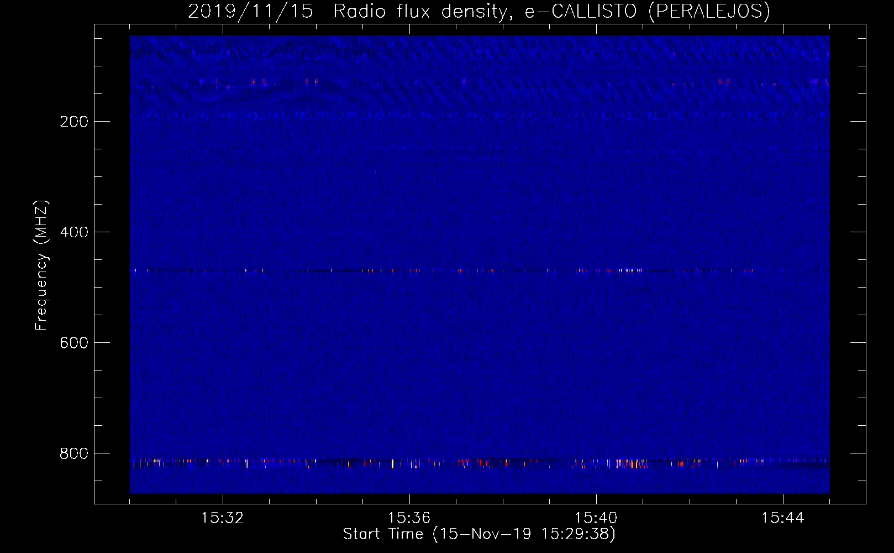
Task: Pick the 15:44 time tick label
Action: (783, 518)
